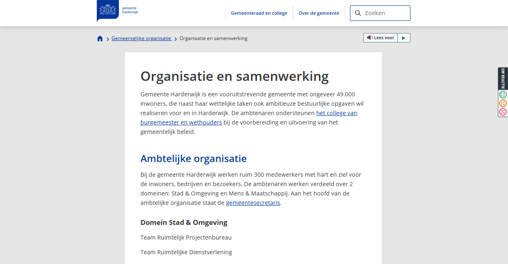Follow the gemeentesecretaris link

(253, 203)
